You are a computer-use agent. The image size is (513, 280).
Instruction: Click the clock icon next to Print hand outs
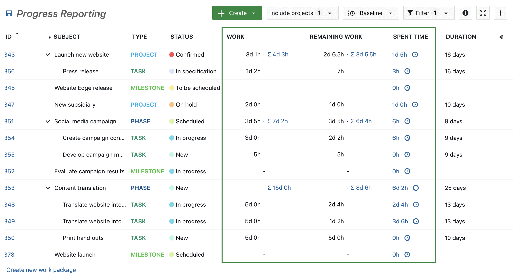(x=408, y=238)
